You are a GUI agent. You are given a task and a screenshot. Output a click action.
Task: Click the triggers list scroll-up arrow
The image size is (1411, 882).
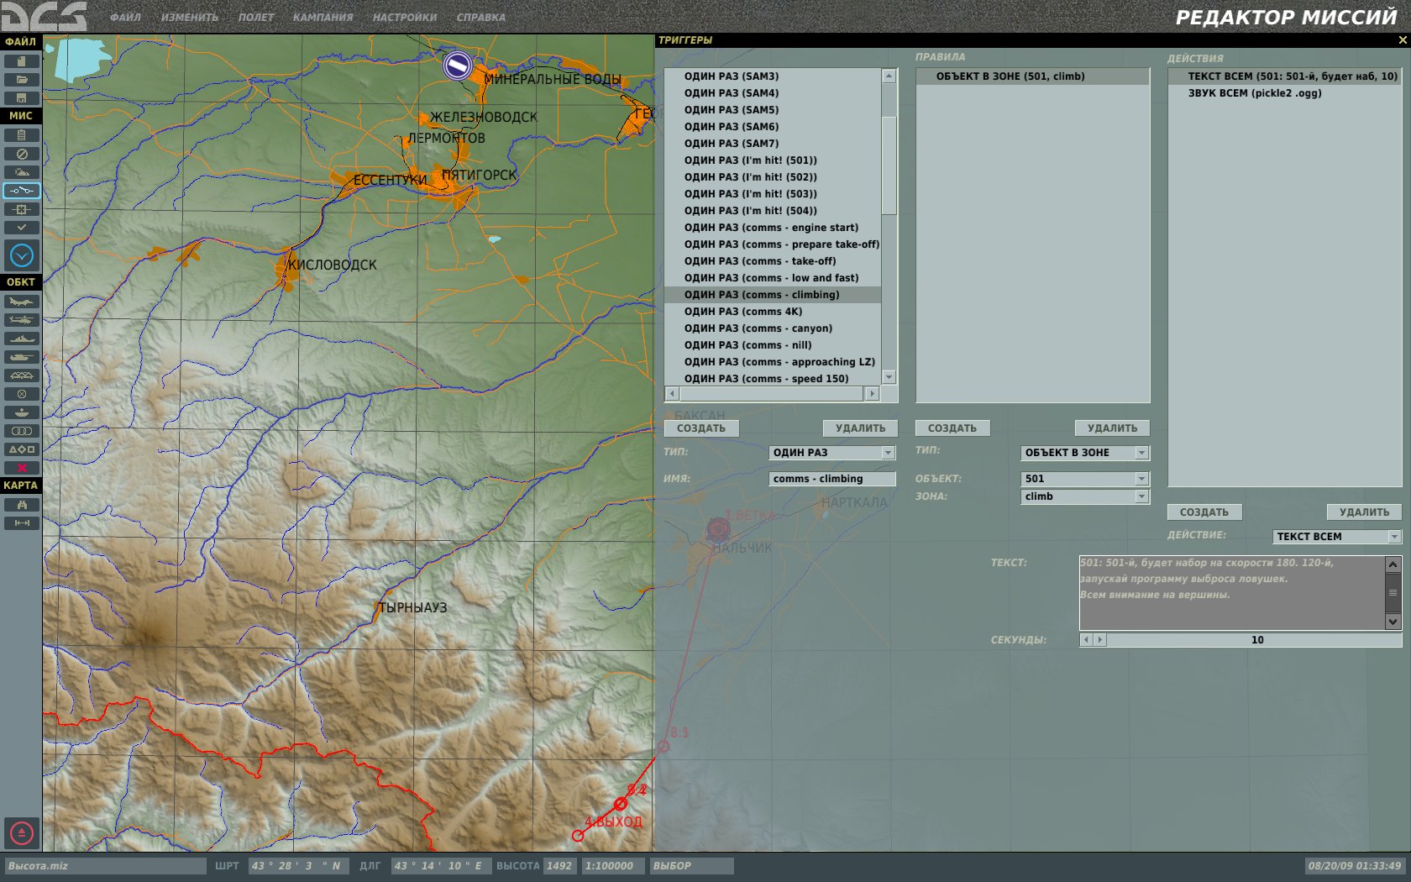(889, 76)
